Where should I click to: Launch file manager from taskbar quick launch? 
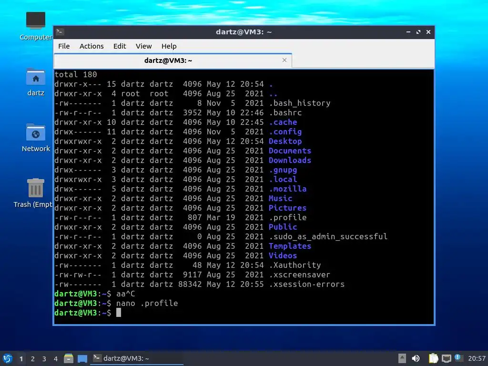(69, 358)
